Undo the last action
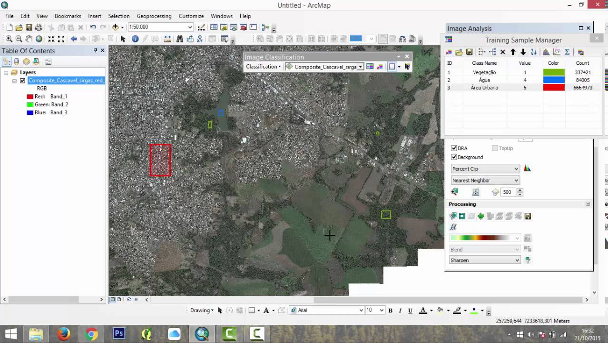Screen dimensions: 608x343 pyautogui.click(x=93, y=27)
